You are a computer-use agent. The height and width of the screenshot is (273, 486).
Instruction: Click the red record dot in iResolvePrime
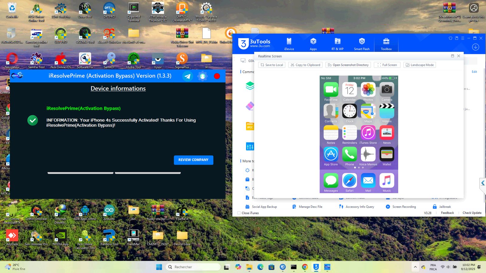point(217,76)
